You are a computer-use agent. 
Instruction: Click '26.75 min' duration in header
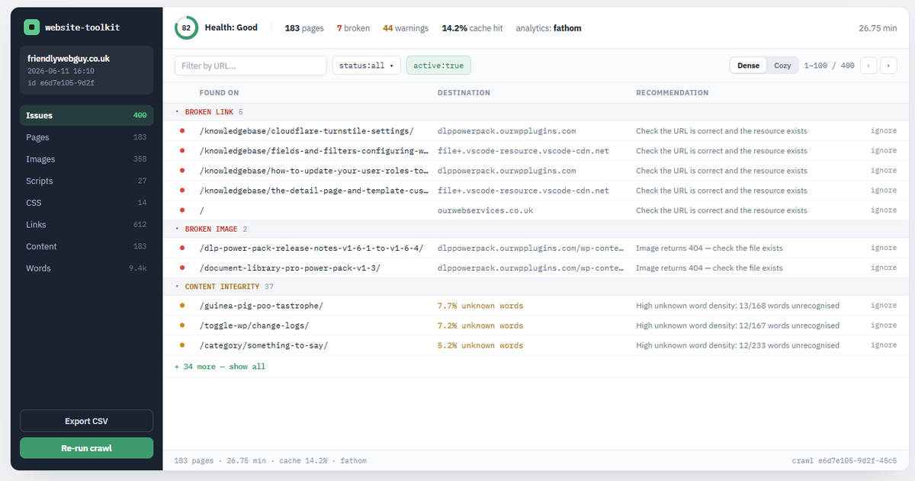point(878,28)
